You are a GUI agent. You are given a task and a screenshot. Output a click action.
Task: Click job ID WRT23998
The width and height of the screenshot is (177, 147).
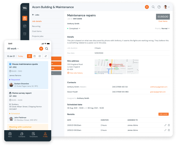pyautogui.click(x=78, y=19)
